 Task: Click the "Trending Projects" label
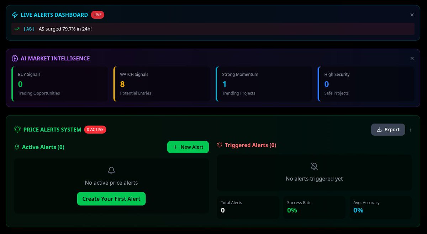pos(238,93)
